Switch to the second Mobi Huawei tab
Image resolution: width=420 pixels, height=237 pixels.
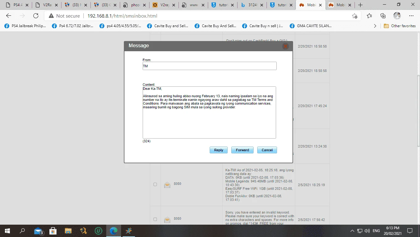point(340,5)
